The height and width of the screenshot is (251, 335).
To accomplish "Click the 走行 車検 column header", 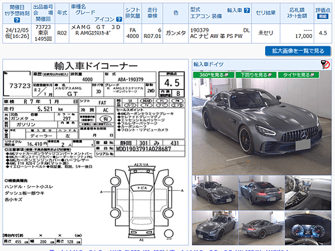I will (x=152, y=13).
